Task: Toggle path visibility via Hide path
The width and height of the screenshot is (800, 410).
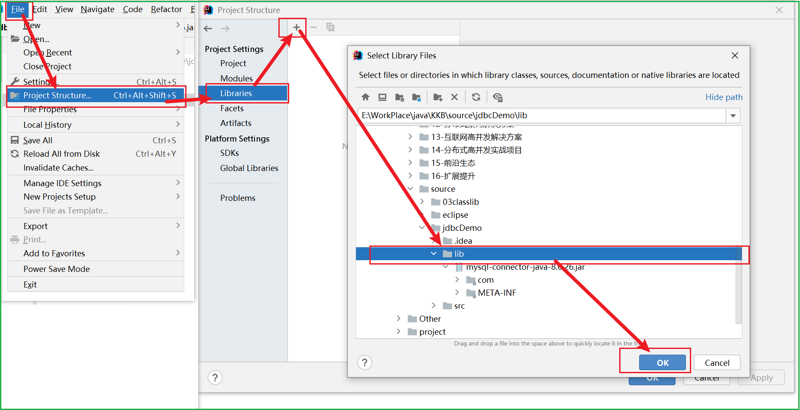Action: (724, 97)
